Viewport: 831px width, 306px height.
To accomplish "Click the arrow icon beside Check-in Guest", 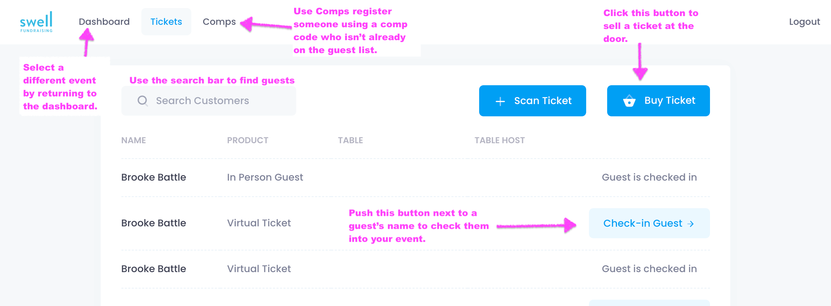I will [x=691, y=224].
